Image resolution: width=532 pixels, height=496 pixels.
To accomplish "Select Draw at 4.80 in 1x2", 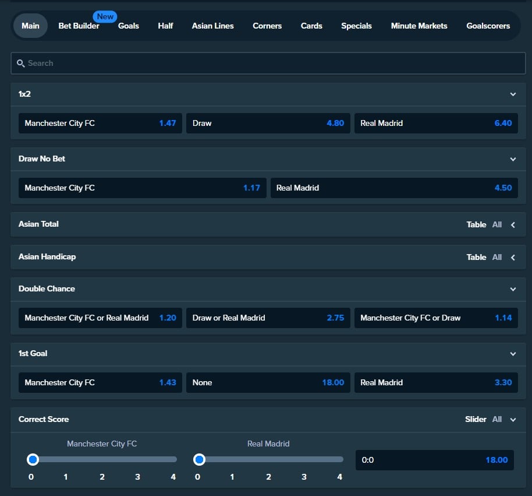I will (x=268, y=123).
